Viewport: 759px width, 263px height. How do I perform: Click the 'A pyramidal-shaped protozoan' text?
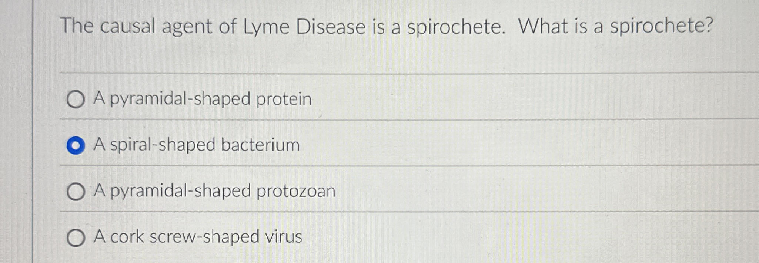coord(215,190)
